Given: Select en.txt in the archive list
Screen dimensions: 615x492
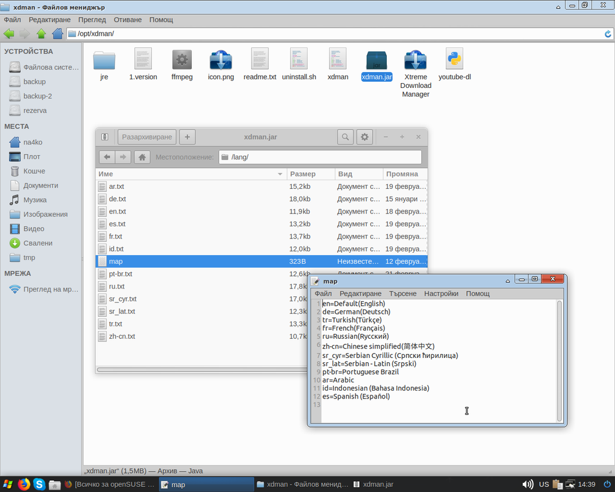Looking at the screenshot, I should tap(261, 212).
